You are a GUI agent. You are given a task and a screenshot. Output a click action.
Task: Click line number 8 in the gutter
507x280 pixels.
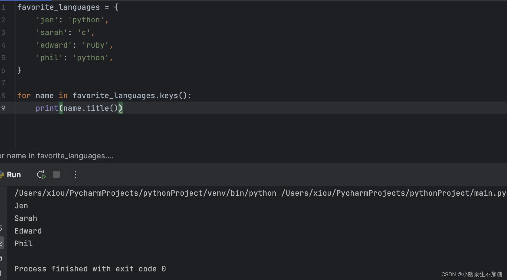tap(3, 96)
